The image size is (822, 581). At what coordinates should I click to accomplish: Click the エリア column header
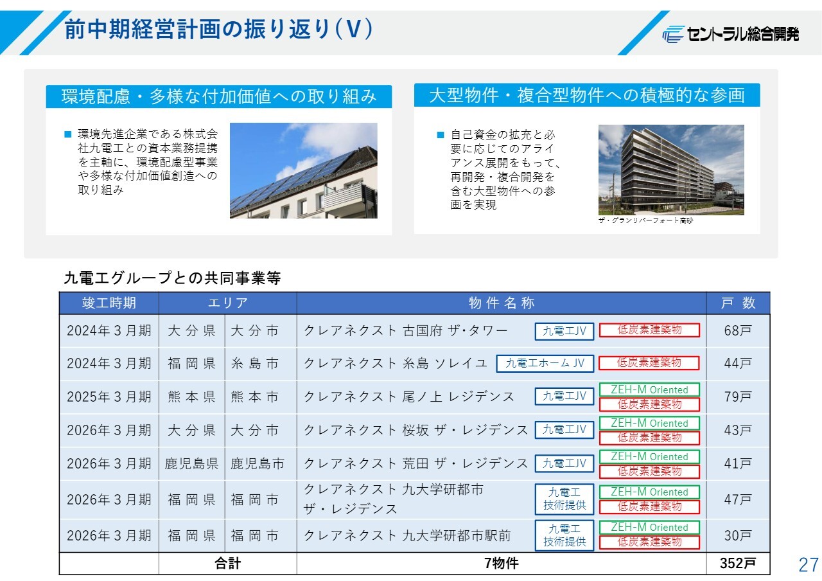[227, 303]
